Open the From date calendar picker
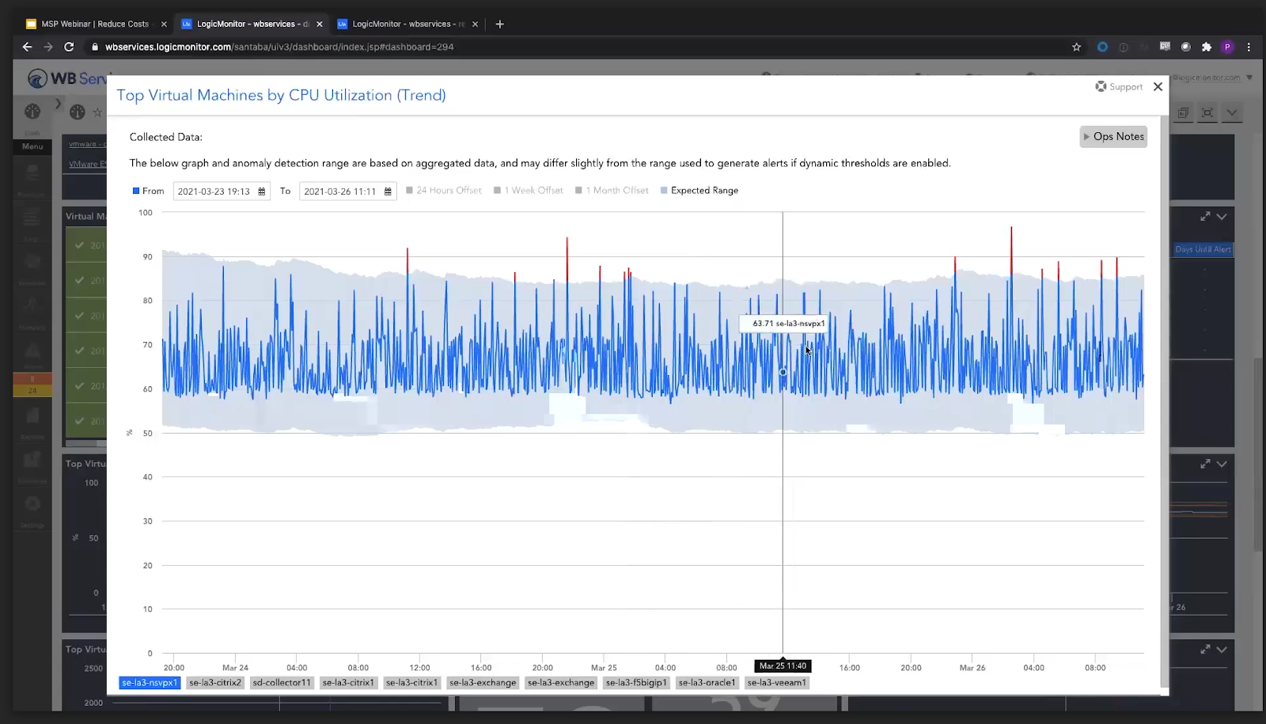1266x724 pixels. pyautogui.click(x=262, y=191)
